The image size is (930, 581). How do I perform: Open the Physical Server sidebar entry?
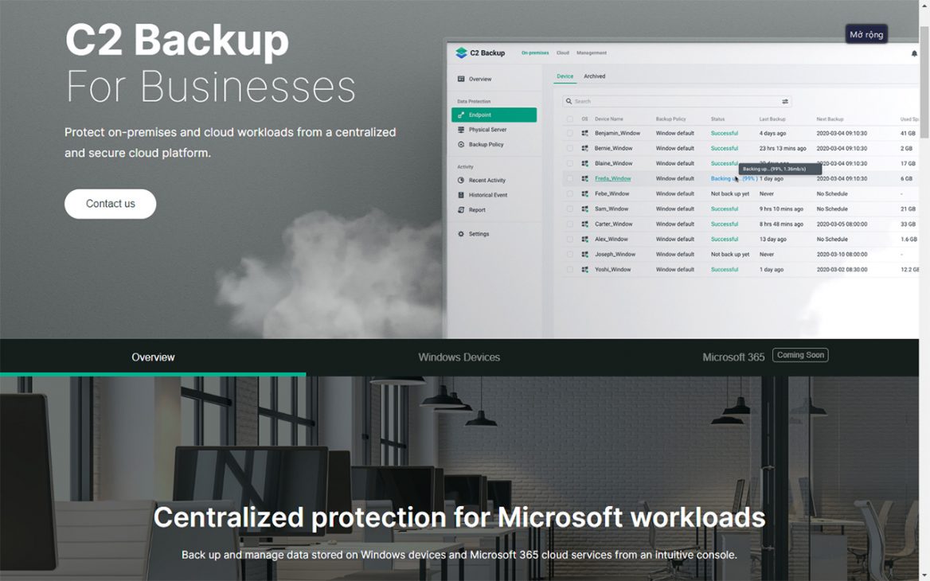[x=494, y=129]
